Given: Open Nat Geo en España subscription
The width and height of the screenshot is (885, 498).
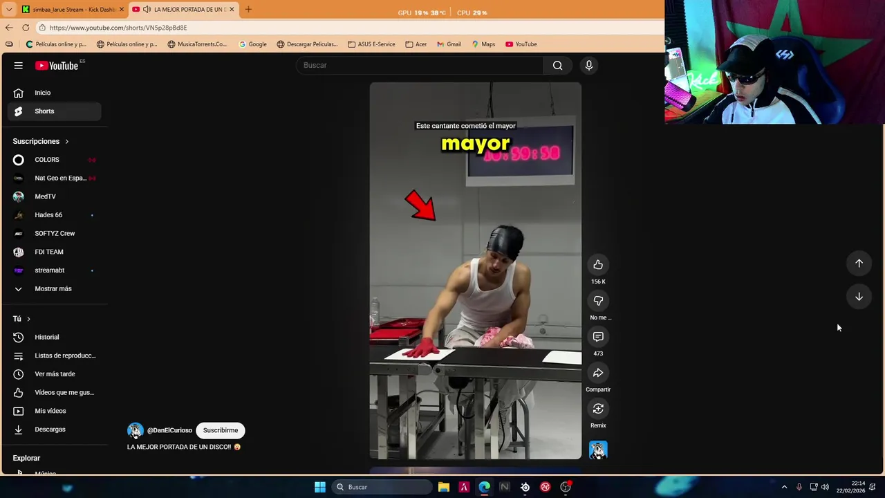Looking at the screenshot, I should click(54, 178).
